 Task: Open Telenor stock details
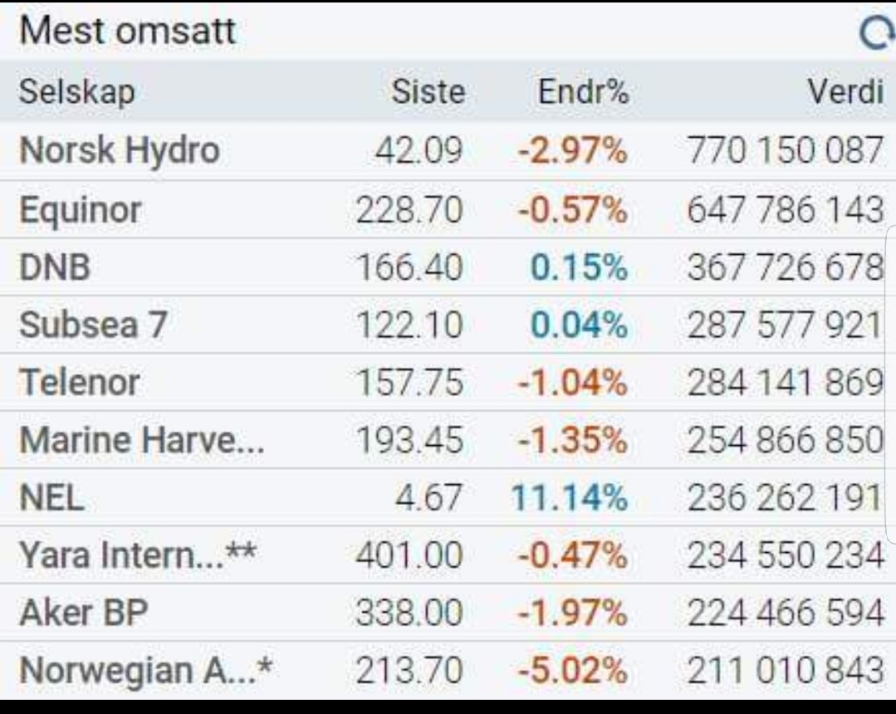tap(80, 382)
